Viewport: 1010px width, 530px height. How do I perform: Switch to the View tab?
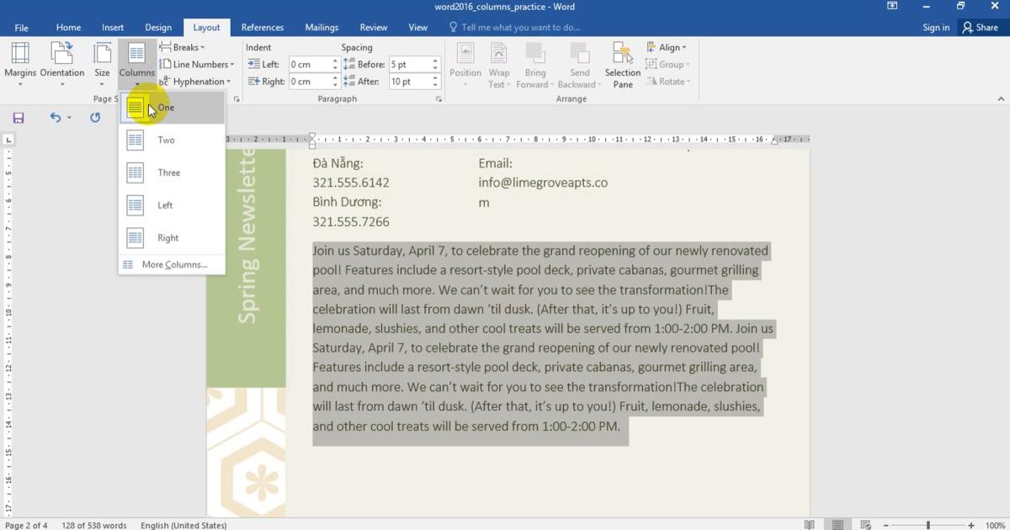pyautogui.click(x=418, y=27)
